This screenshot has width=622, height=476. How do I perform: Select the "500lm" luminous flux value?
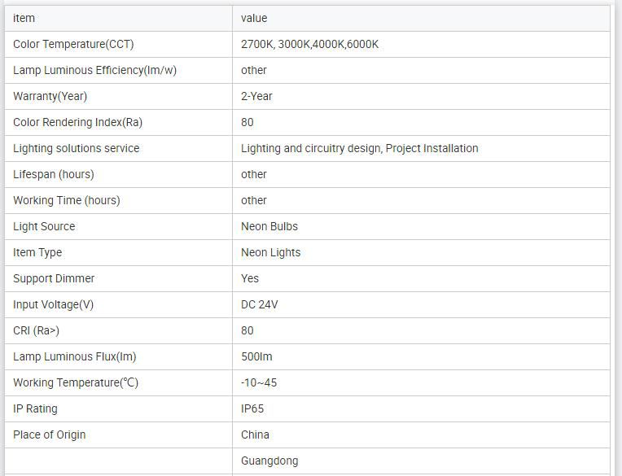[x=256, y=357]
